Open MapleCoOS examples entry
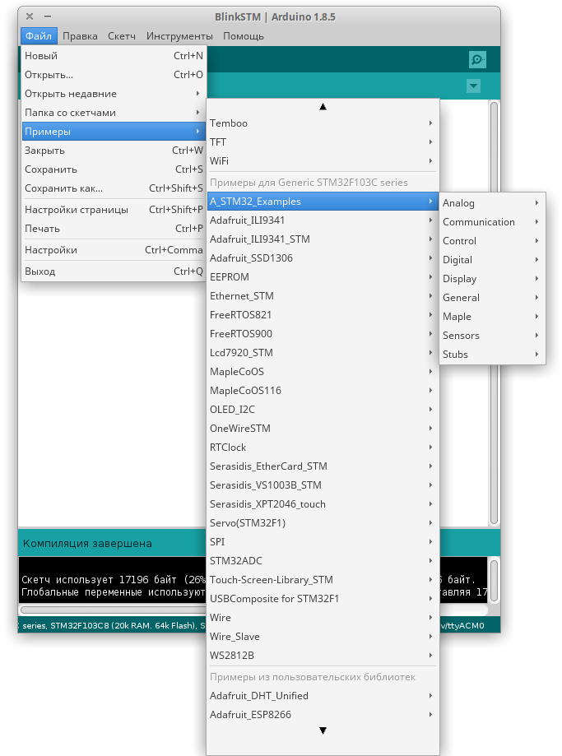The image size is (562, 756). (323, 371)
